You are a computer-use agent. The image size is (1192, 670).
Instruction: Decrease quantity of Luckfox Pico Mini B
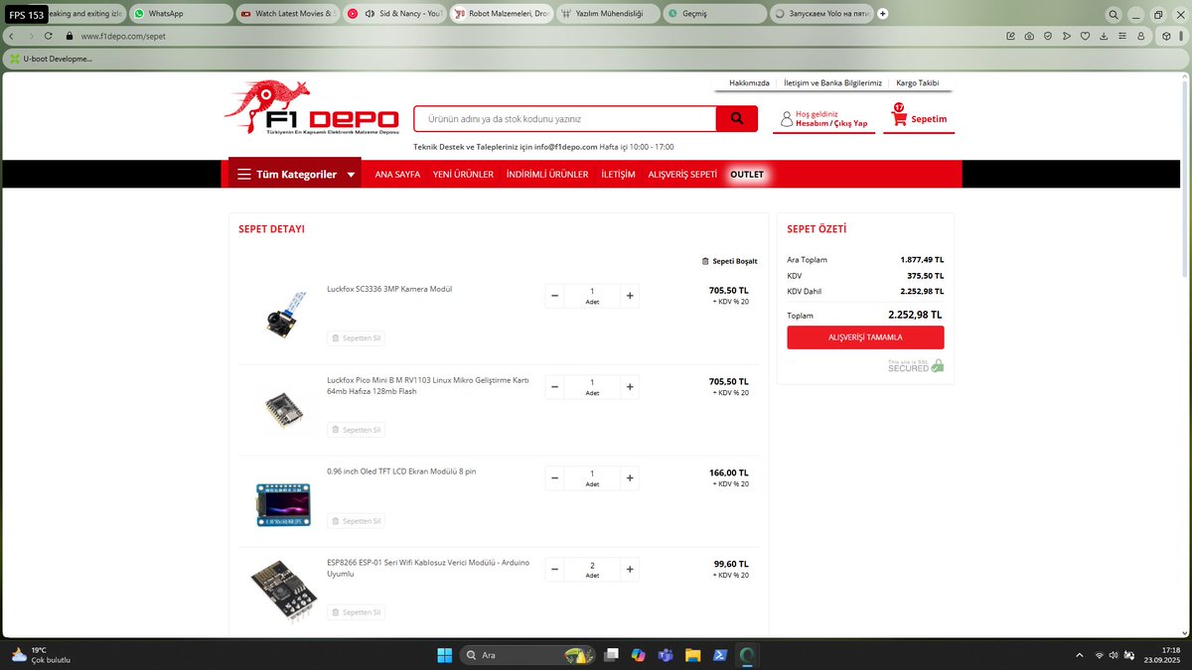tap(554, 387)
